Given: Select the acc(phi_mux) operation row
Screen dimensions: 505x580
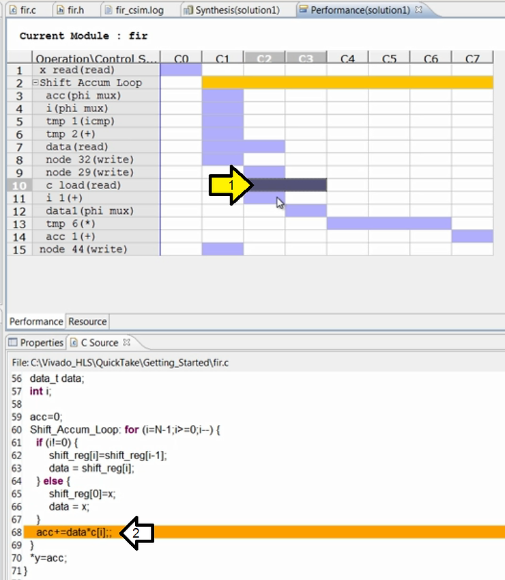Looking at the screenshot, I should pyautogui.click(x=96, y=96).
